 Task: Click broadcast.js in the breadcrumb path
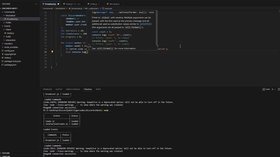click(x=77, y=8)
